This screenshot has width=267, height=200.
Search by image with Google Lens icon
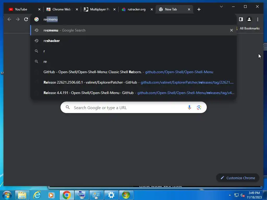point(199,108)
